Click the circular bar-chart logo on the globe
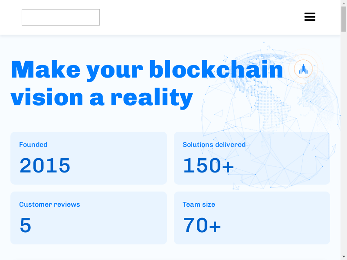 [303, 68]
